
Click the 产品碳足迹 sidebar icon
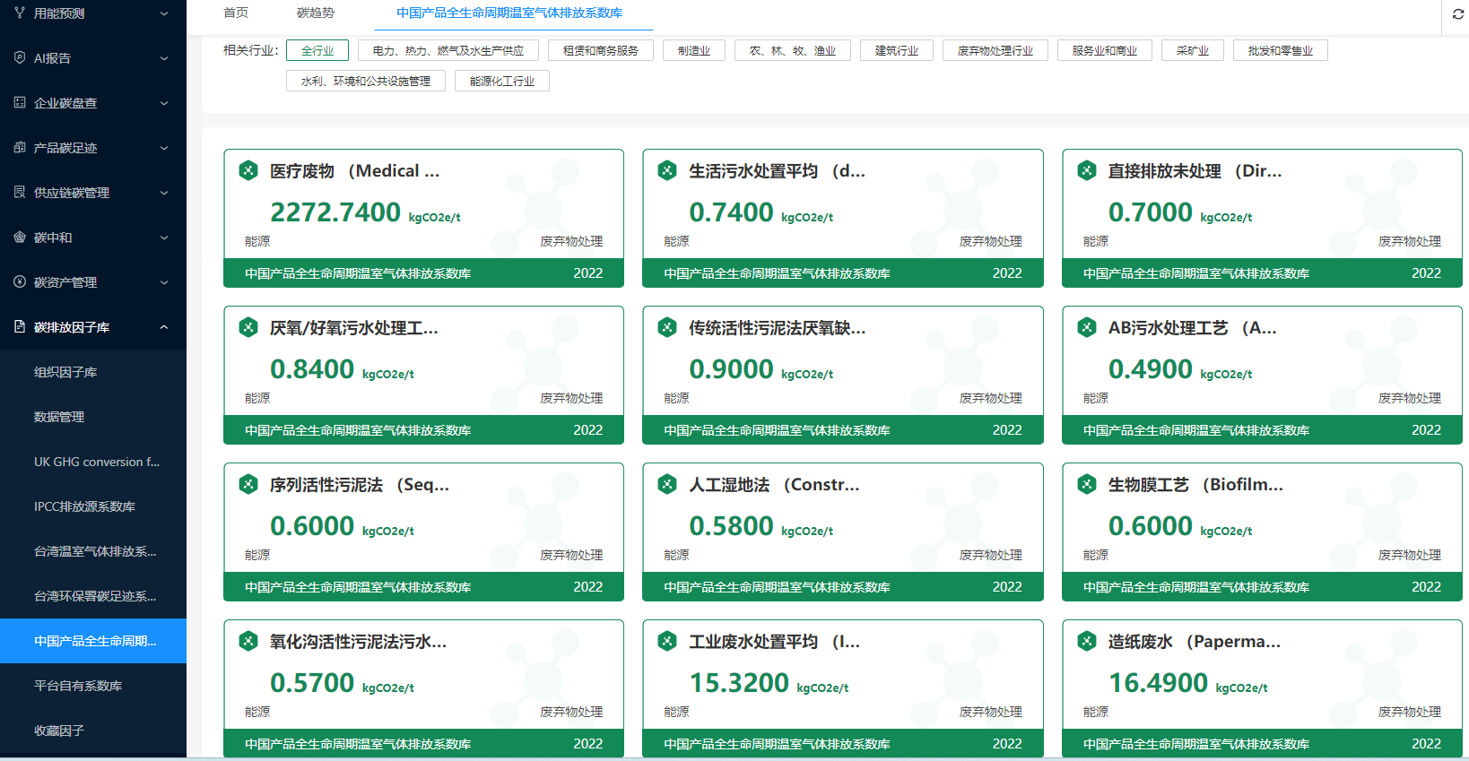point(20,148)
